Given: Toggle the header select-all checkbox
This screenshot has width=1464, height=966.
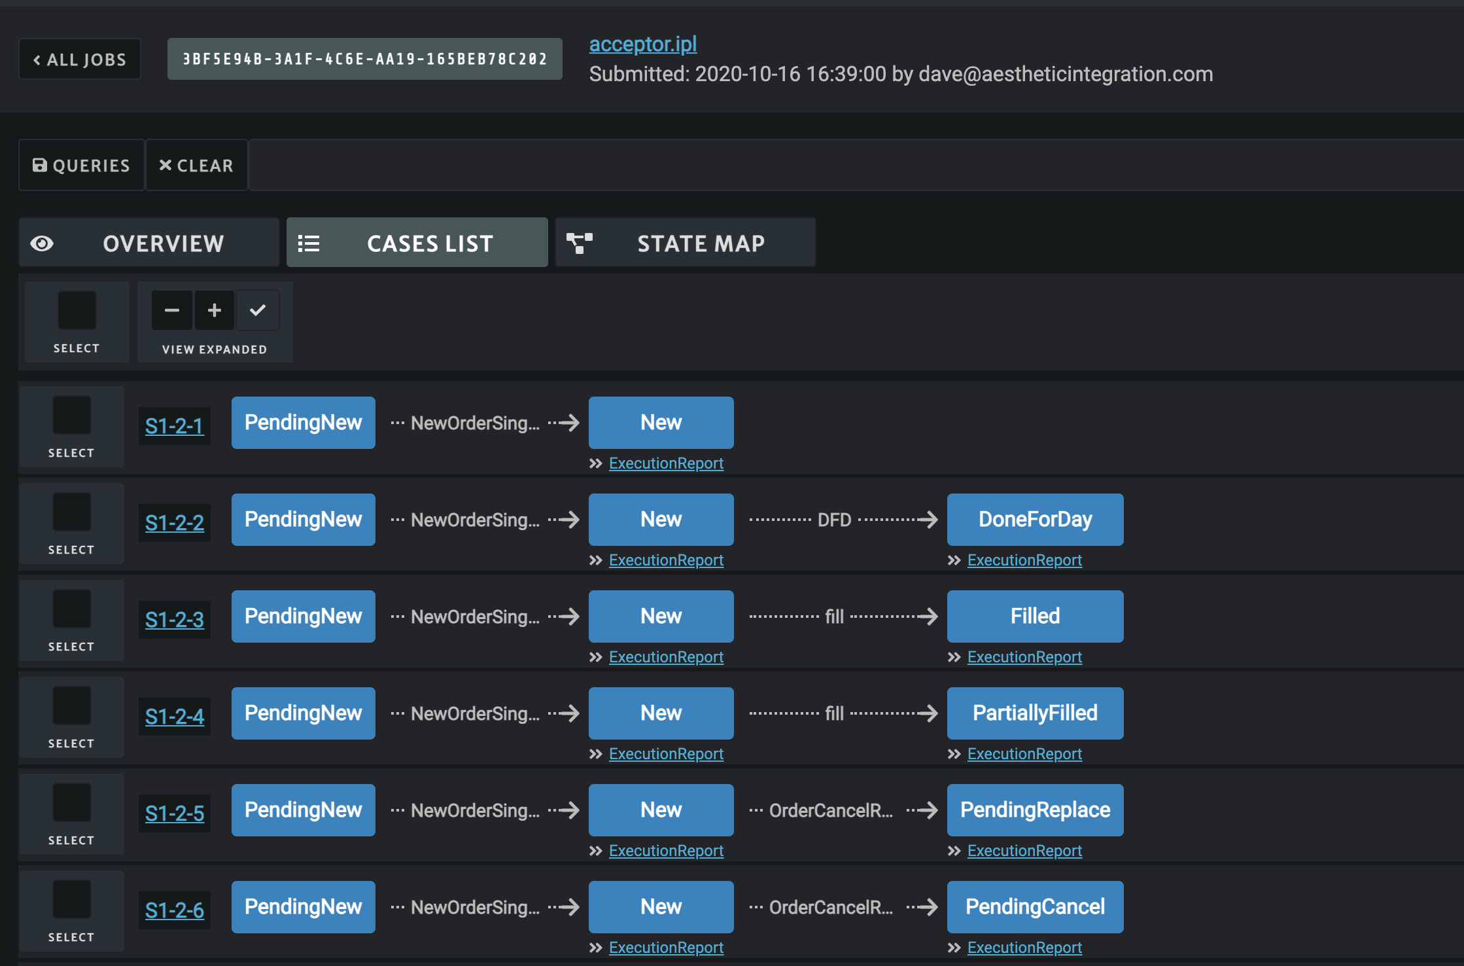Looking at the screenshot, I should (x=77, y=310).
